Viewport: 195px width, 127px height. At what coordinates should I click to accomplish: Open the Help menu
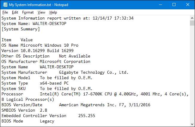[x=53, y=12]
